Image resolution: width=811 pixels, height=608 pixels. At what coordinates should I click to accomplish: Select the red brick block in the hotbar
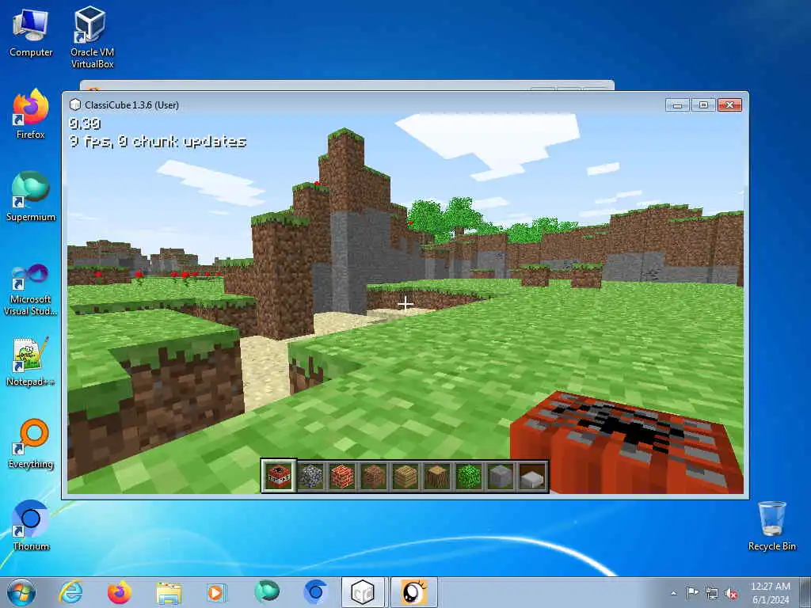(342, 476)
